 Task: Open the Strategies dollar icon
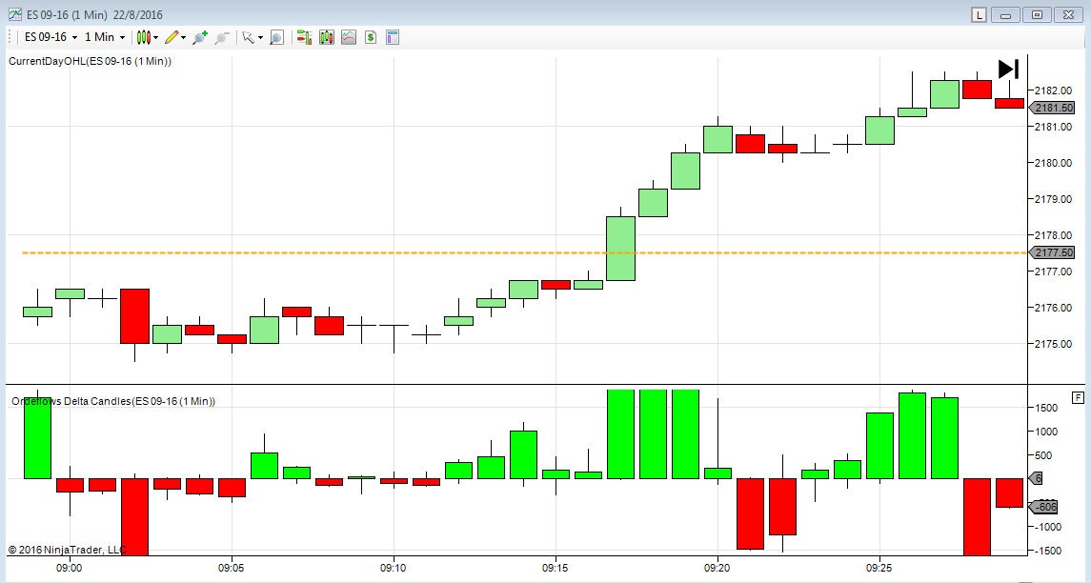370,37
